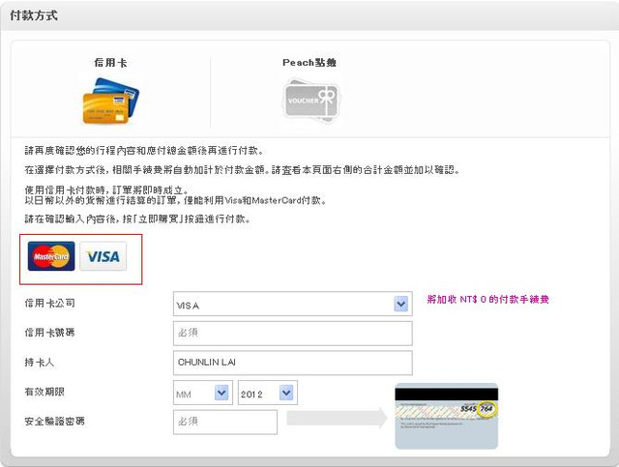The height and width of the screenshot is (467, 619).
Task: Open the 信用卡 payment tab
Action: [x=111, y=63]
